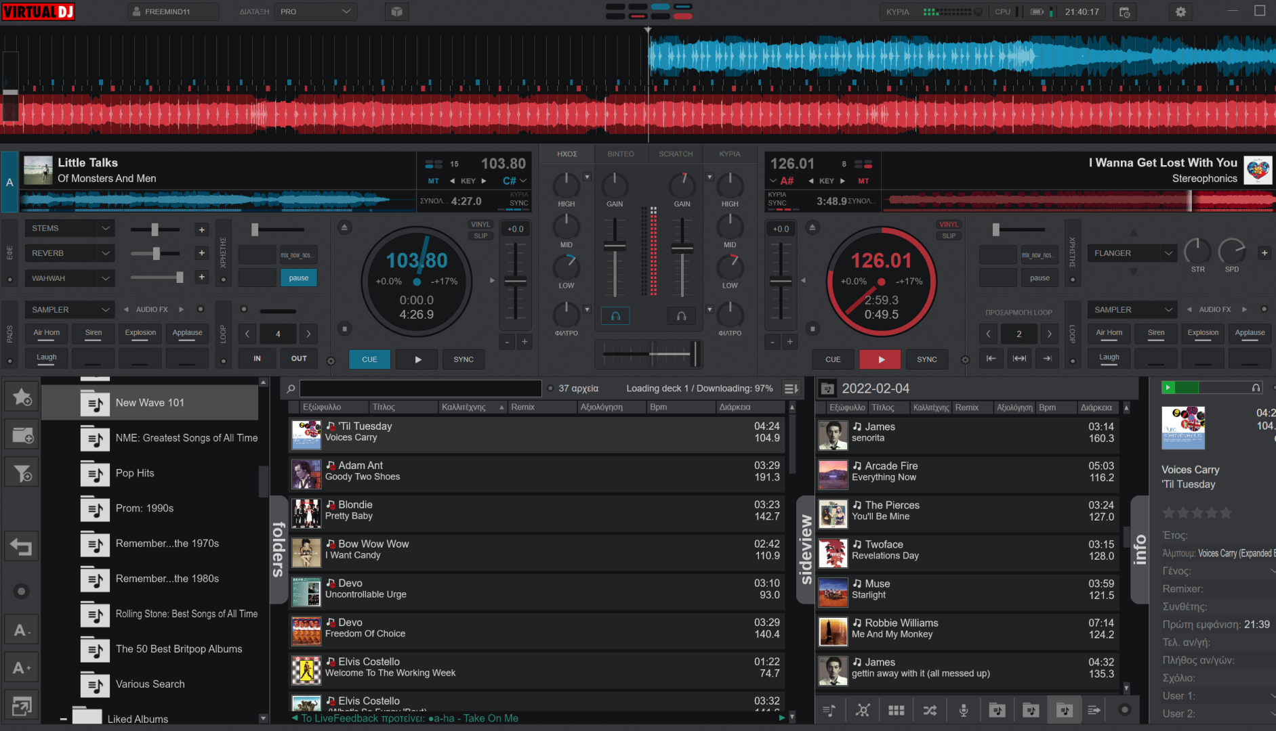This screenshot has height=731, width=1276.
Task: Click the back arrow icon in the folder sidebar
Action: click(x=22, y=546)
